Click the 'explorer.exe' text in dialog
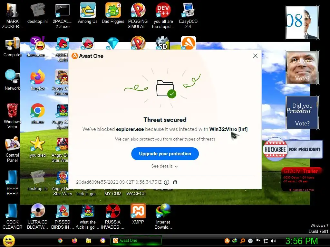This screenshot has width=330, height=247. (x=130, y=129)
